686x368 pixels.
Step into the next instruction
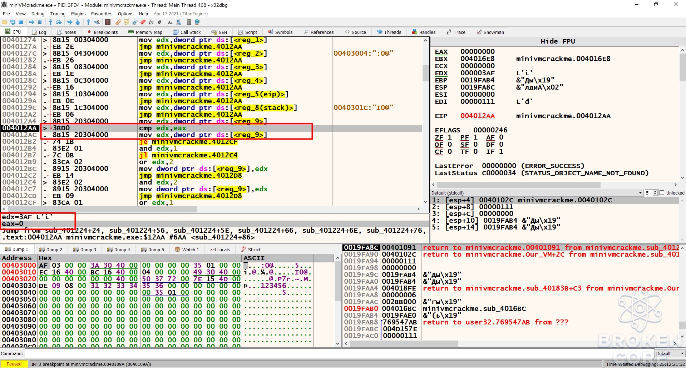[50, 22]
